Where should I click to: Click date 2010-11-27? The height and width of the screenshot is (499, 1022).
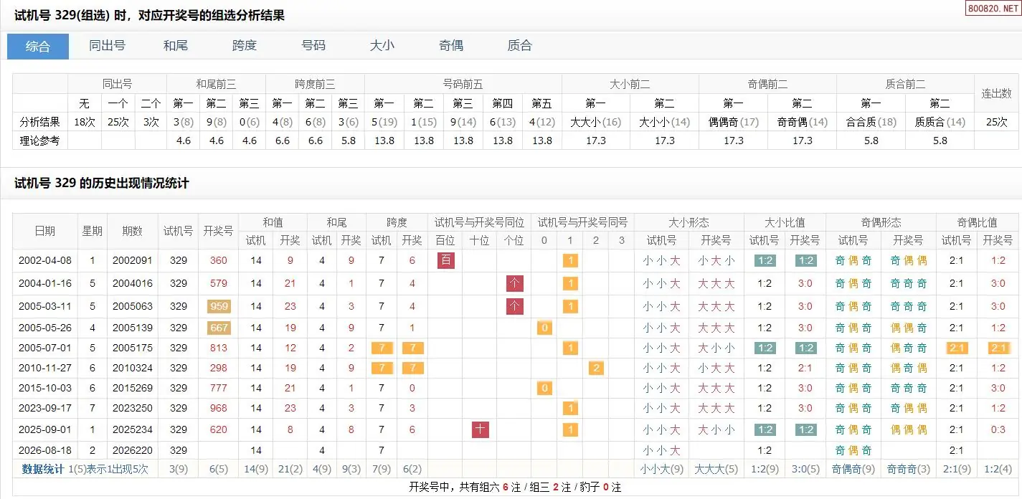(45, 368)
